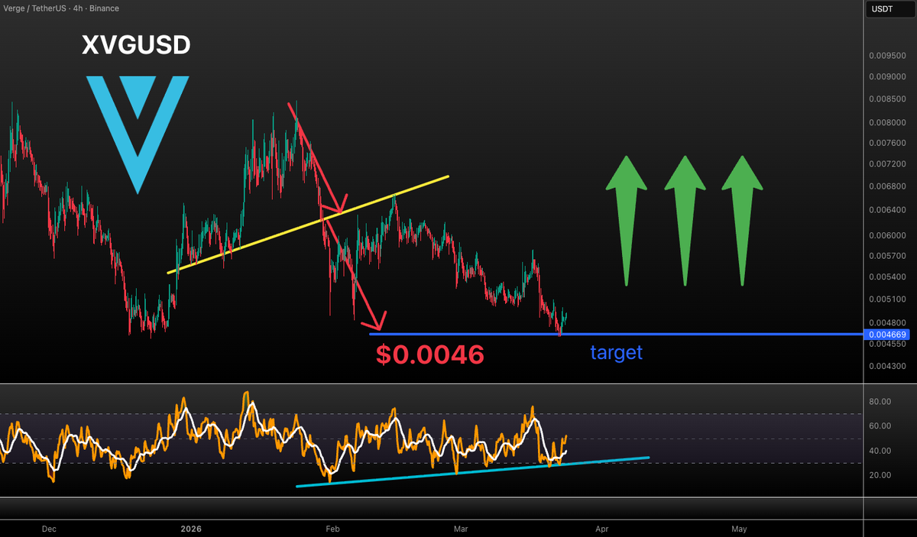The height and width of the screenshot is (537, 917).
Task: Select the May label on time axis
Action: (x=739, y=529)
